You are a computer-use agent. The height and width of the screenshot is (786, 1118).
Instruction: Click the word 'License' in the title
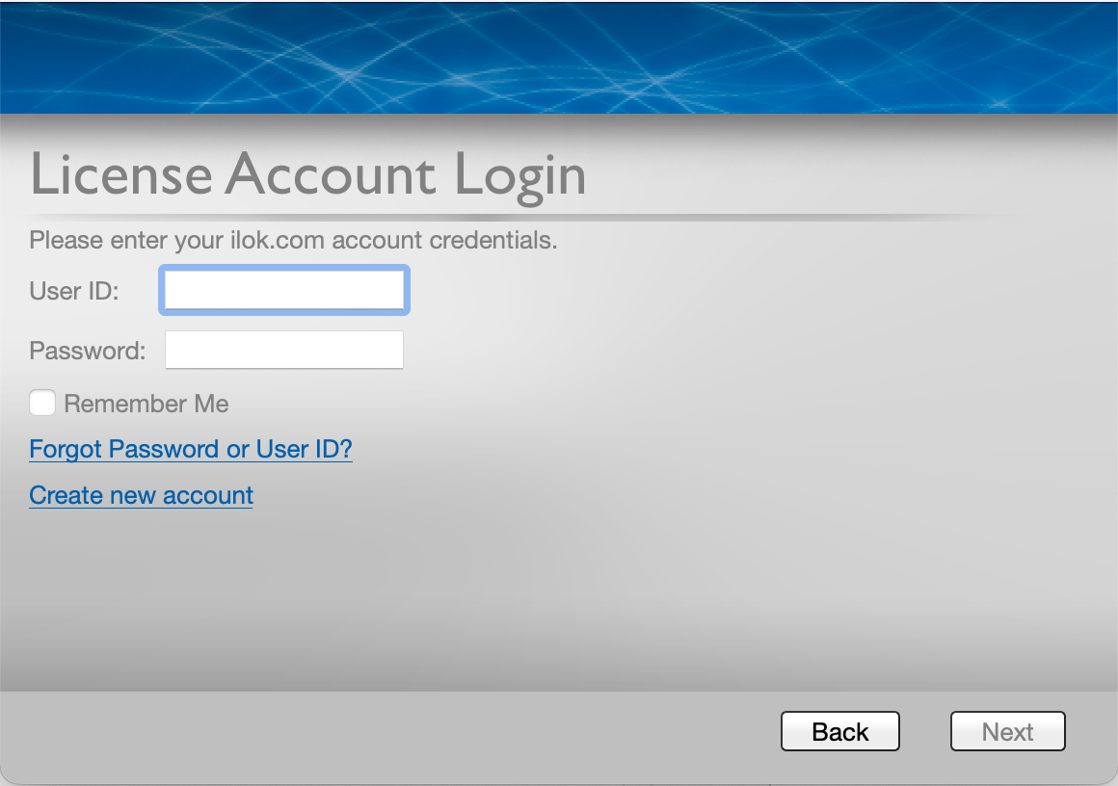[121, 174]
